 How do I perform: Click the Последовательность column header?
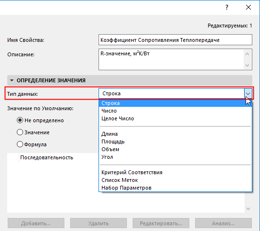point(47,157)
